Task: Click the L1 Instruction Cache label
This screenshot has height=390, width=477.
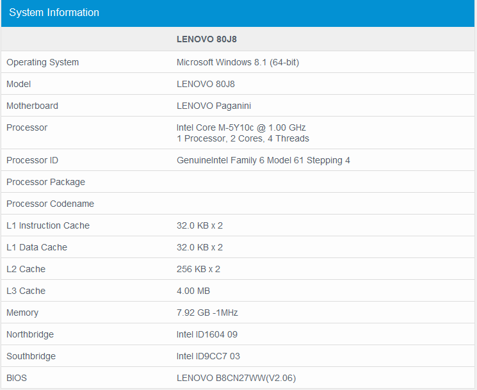Action: click(48, 225)
